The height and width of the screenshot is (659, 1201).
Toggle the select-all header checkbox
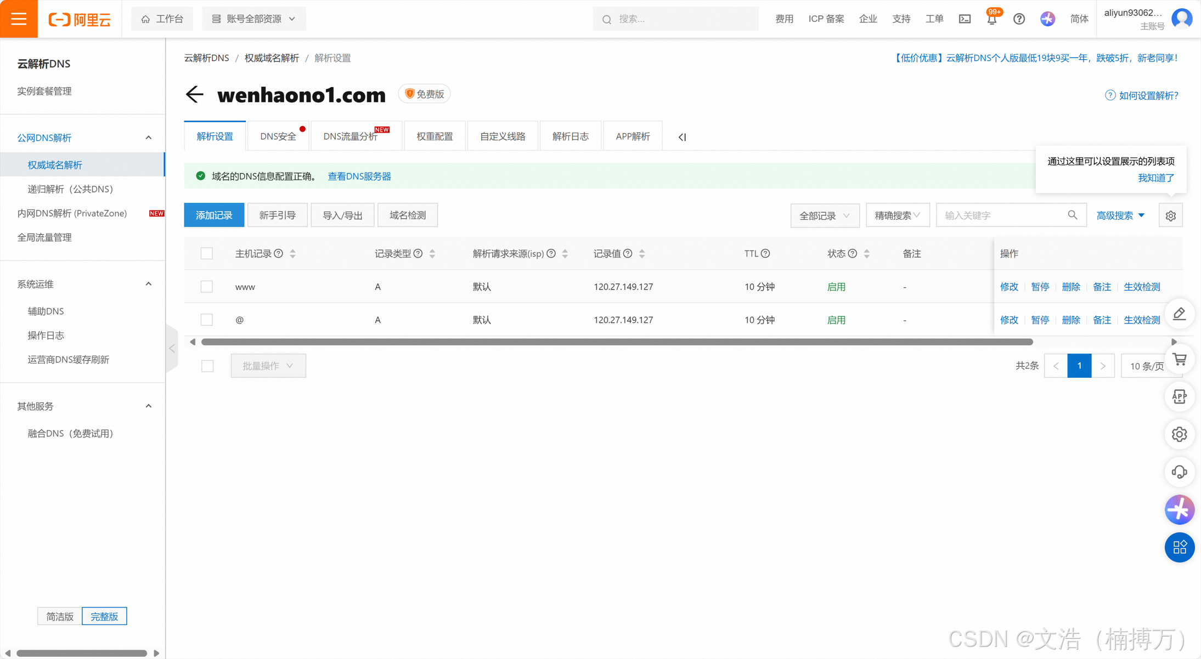(207, 253)
